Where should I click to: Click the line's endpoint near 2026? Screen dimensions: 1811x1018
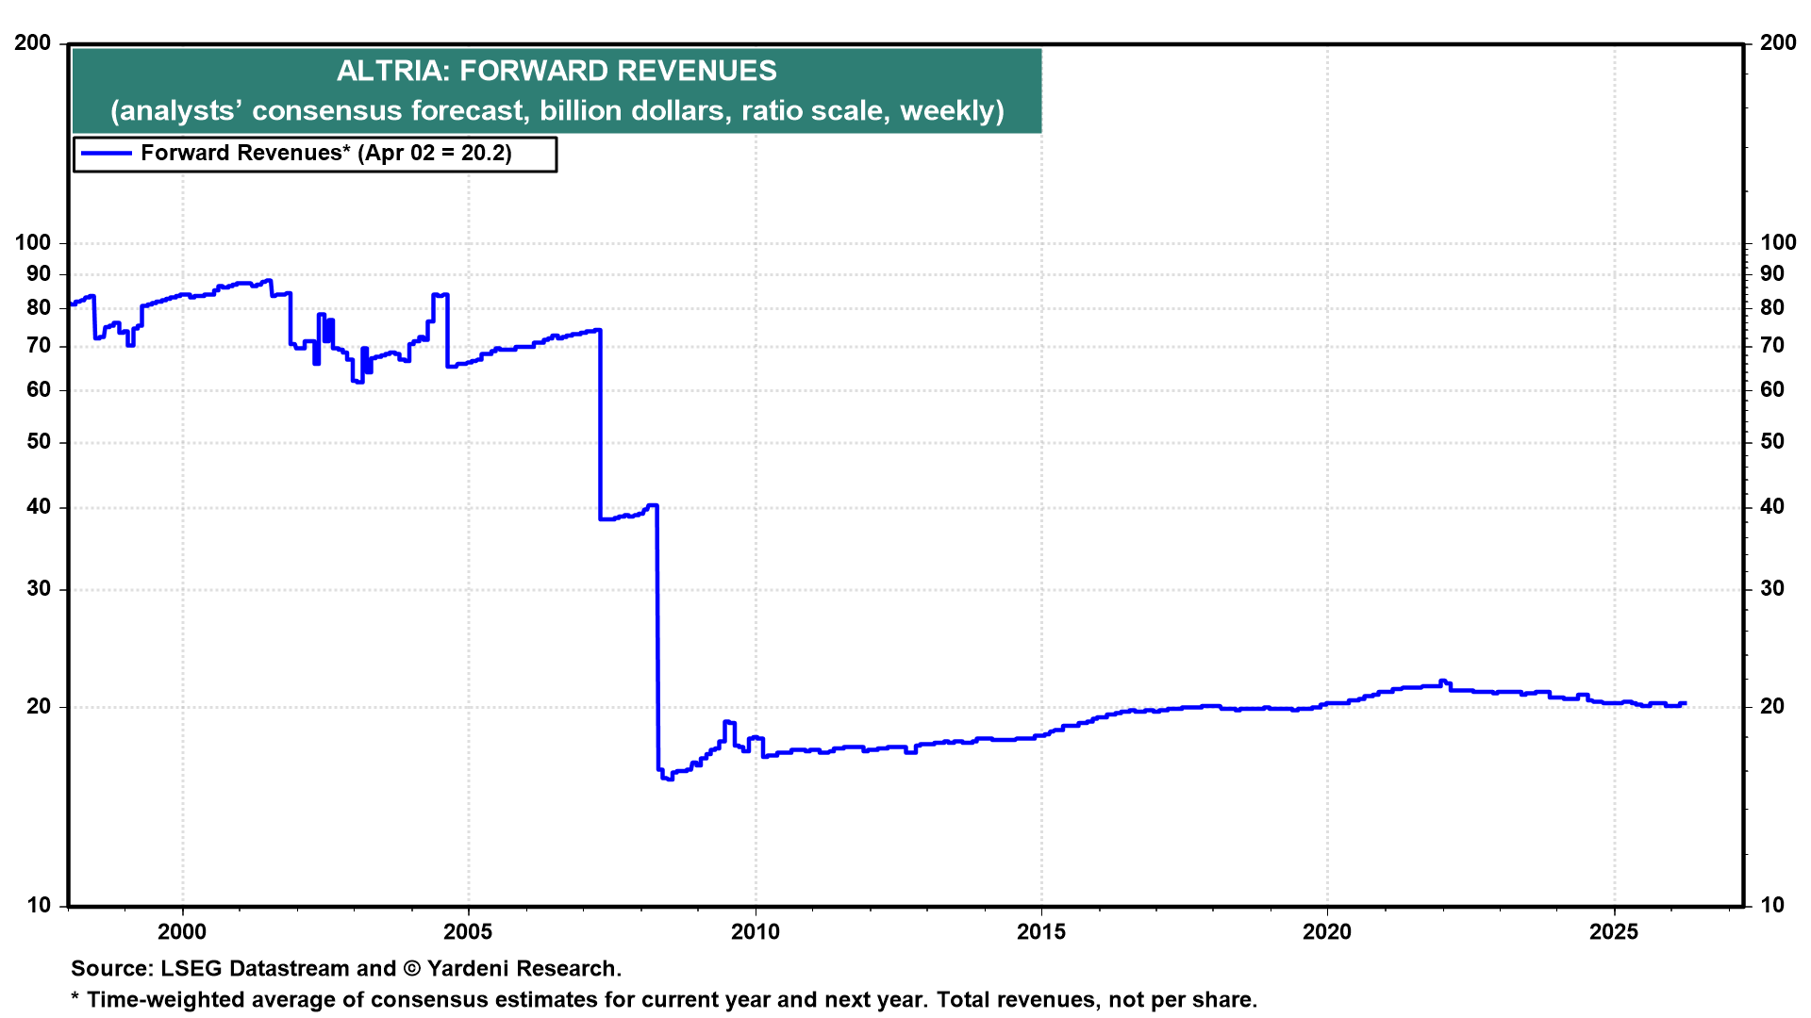[1684, 703]
